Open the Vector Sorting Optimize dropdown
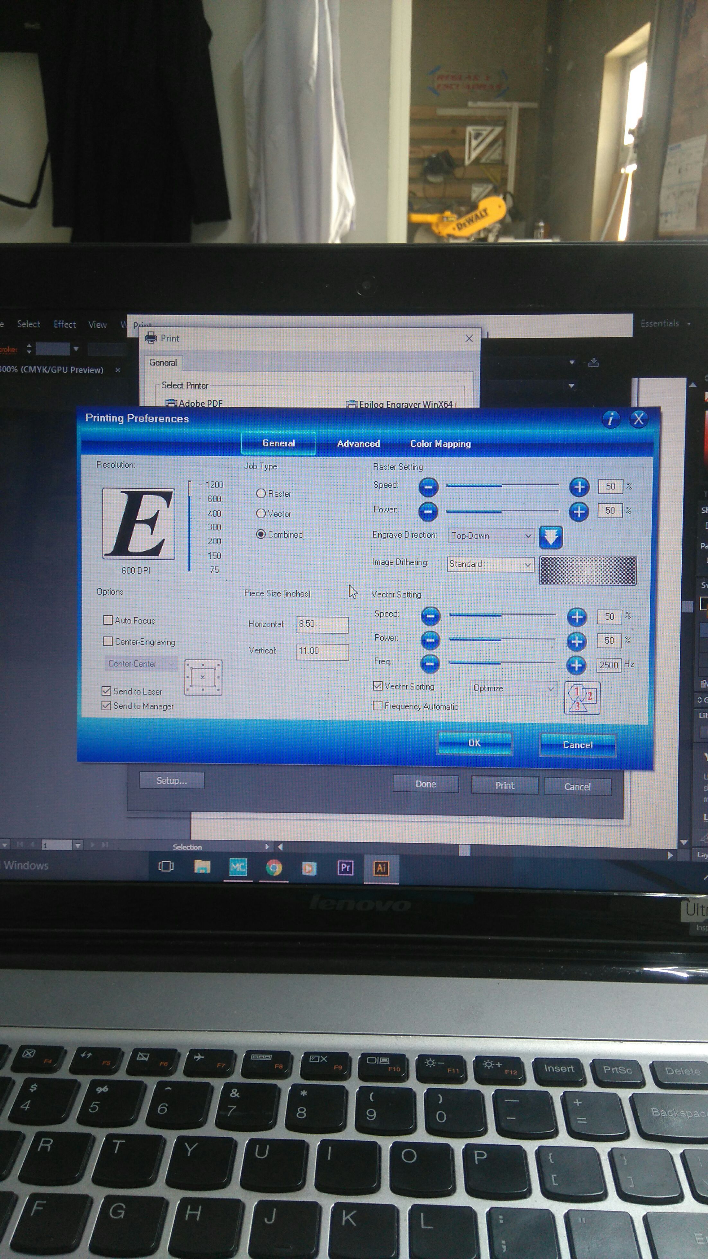 513,688
